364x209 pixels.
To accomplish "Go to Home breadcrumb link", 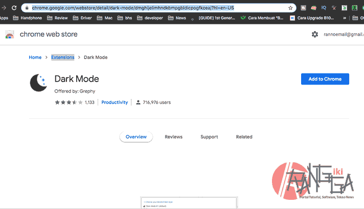I will coord(35,58).
